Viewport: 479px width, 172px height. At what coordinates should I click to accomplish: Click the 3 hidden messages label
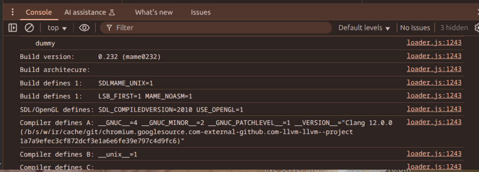[454, 28]
